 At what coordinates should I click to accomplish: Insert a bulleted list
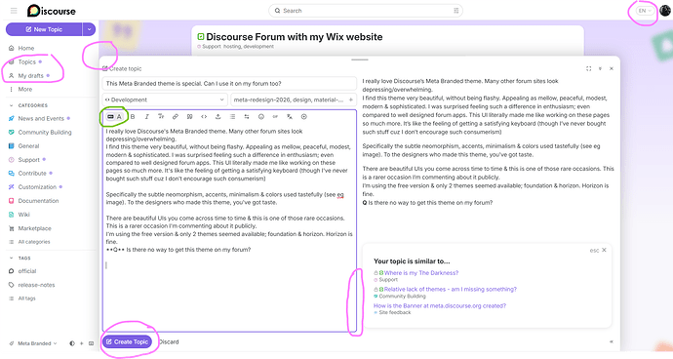click(x=232, y=117)
